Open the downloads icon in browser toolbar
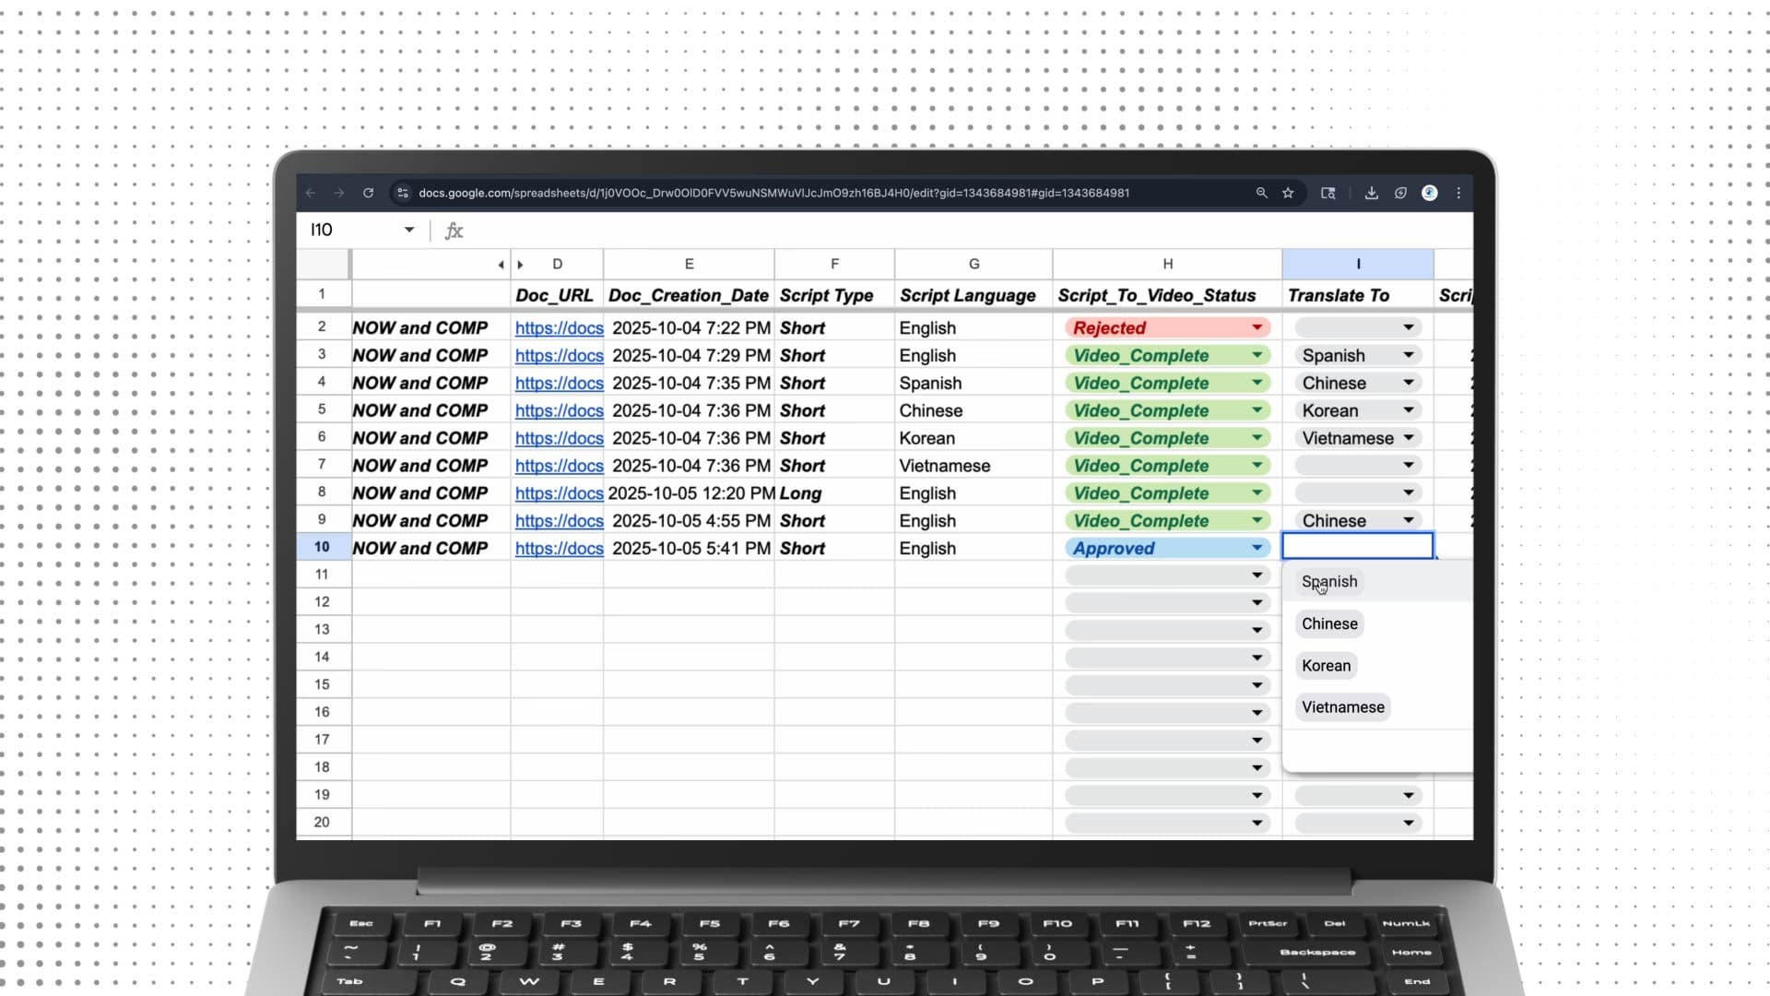This screenshot has width=1770, height=996. tap(1371, 193)
